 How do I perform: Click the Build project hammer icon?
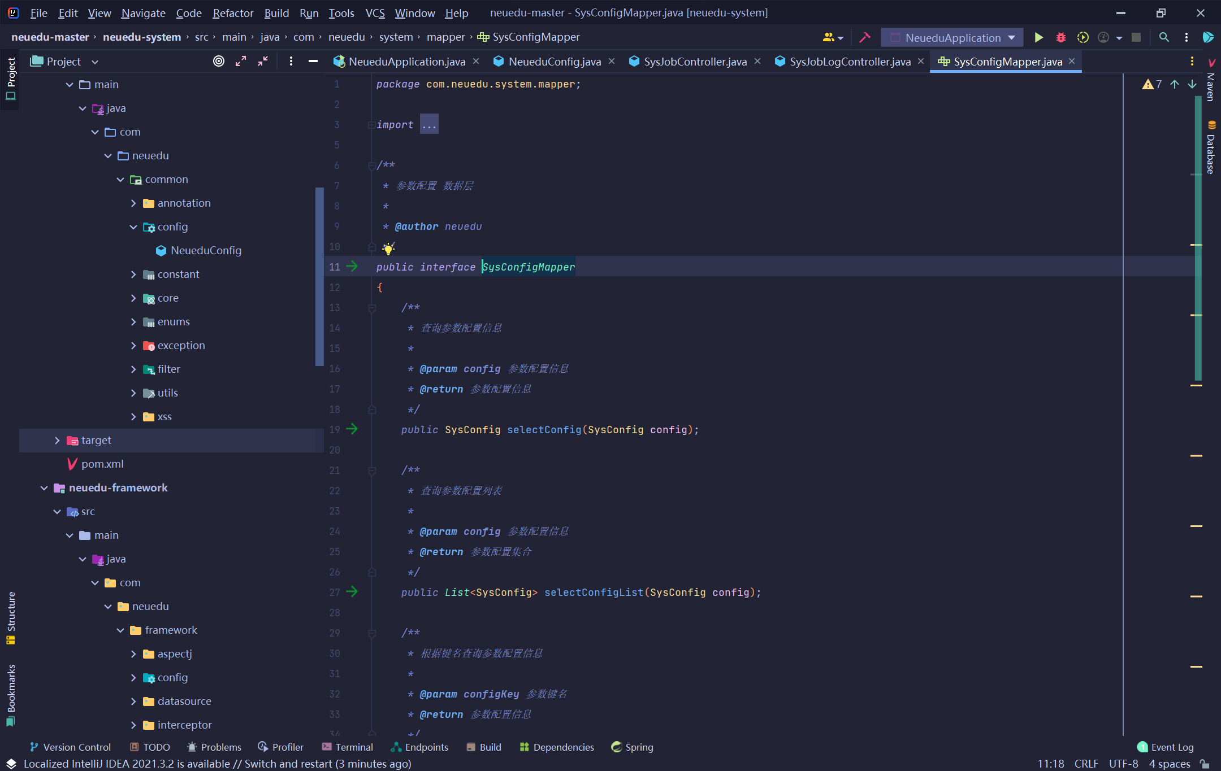click(x=867, y=36)
